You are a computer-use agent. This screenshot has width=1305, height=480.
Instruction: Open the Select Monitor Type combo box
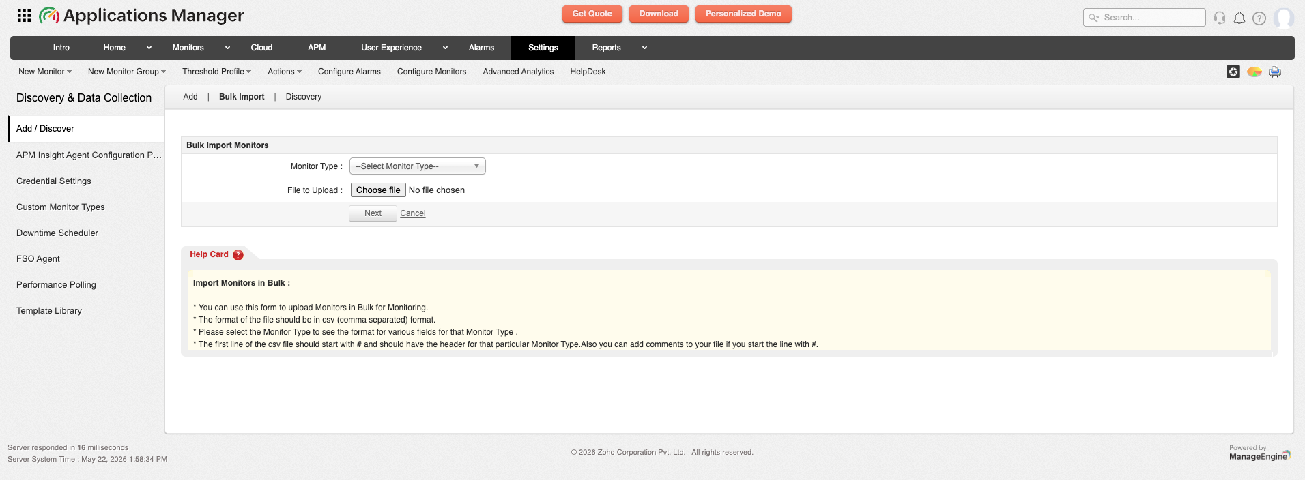pyautogui.click(x=418, y=166)
